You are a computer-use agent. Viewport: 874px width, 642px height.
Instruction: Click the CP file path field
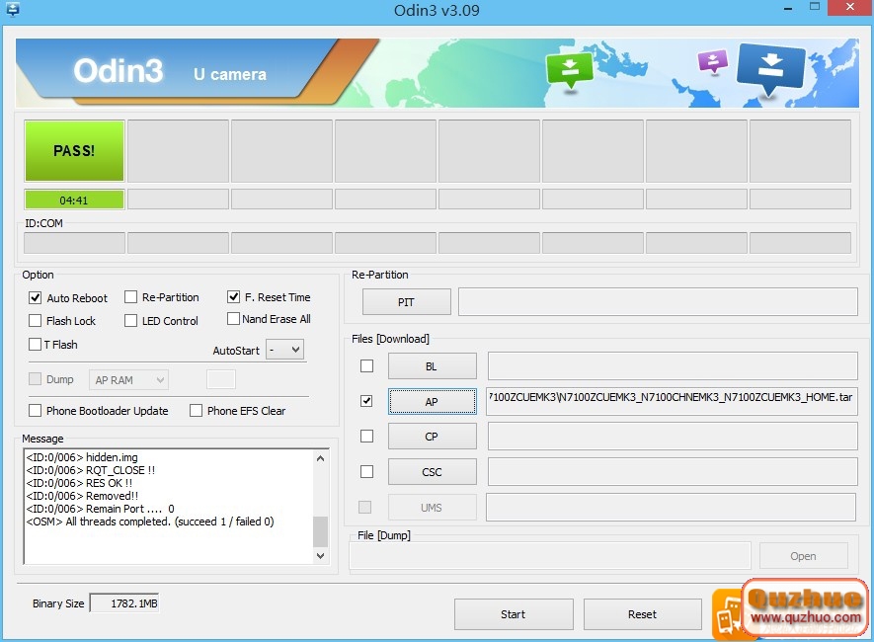tap(673, 437)
